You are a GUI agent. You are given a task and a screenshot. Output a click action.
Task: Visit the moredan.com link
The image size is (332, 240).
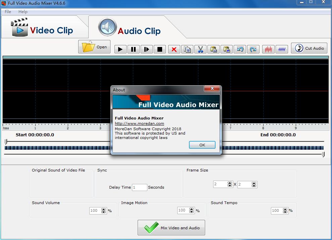139,124
